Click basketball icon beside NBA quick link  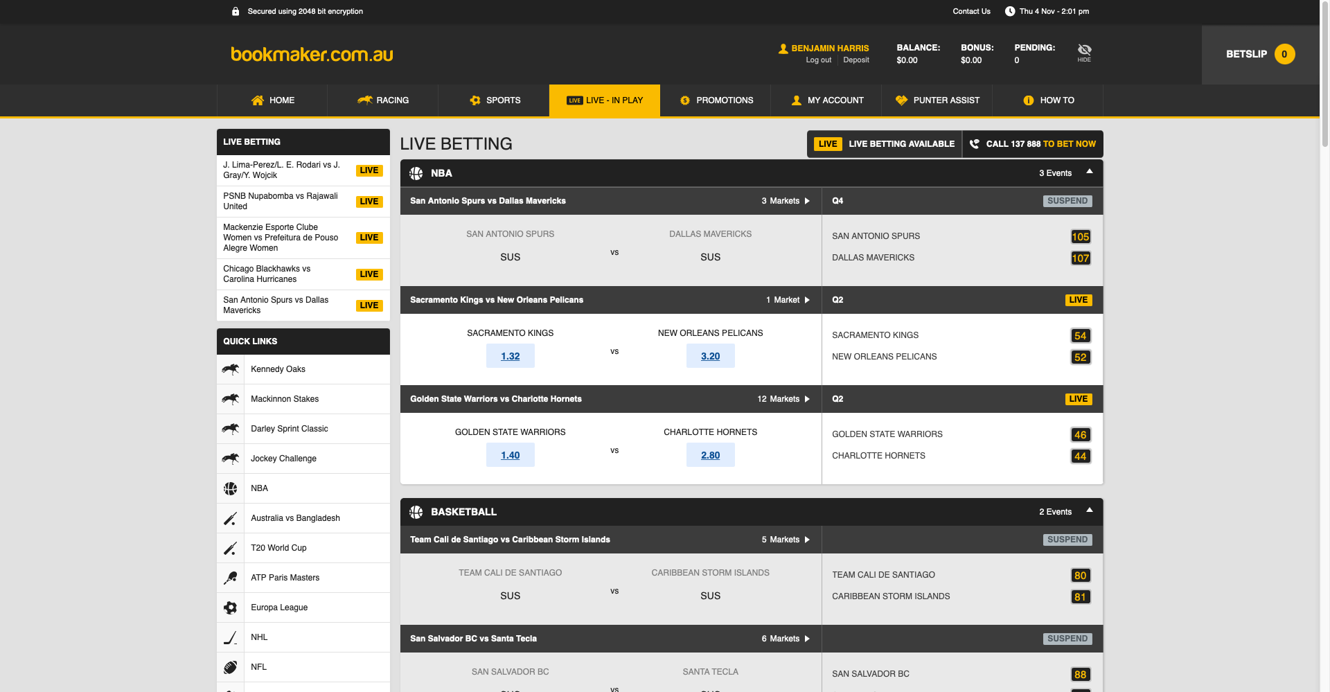(231, 488)
